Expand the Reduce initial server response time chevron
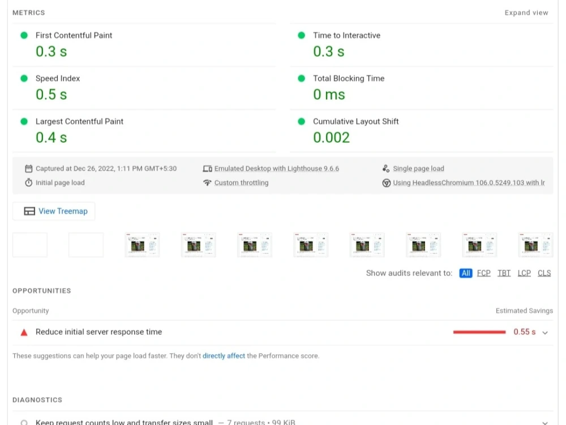Image resolution: width=566 pixels, height=425 pixels. (545, 333)
